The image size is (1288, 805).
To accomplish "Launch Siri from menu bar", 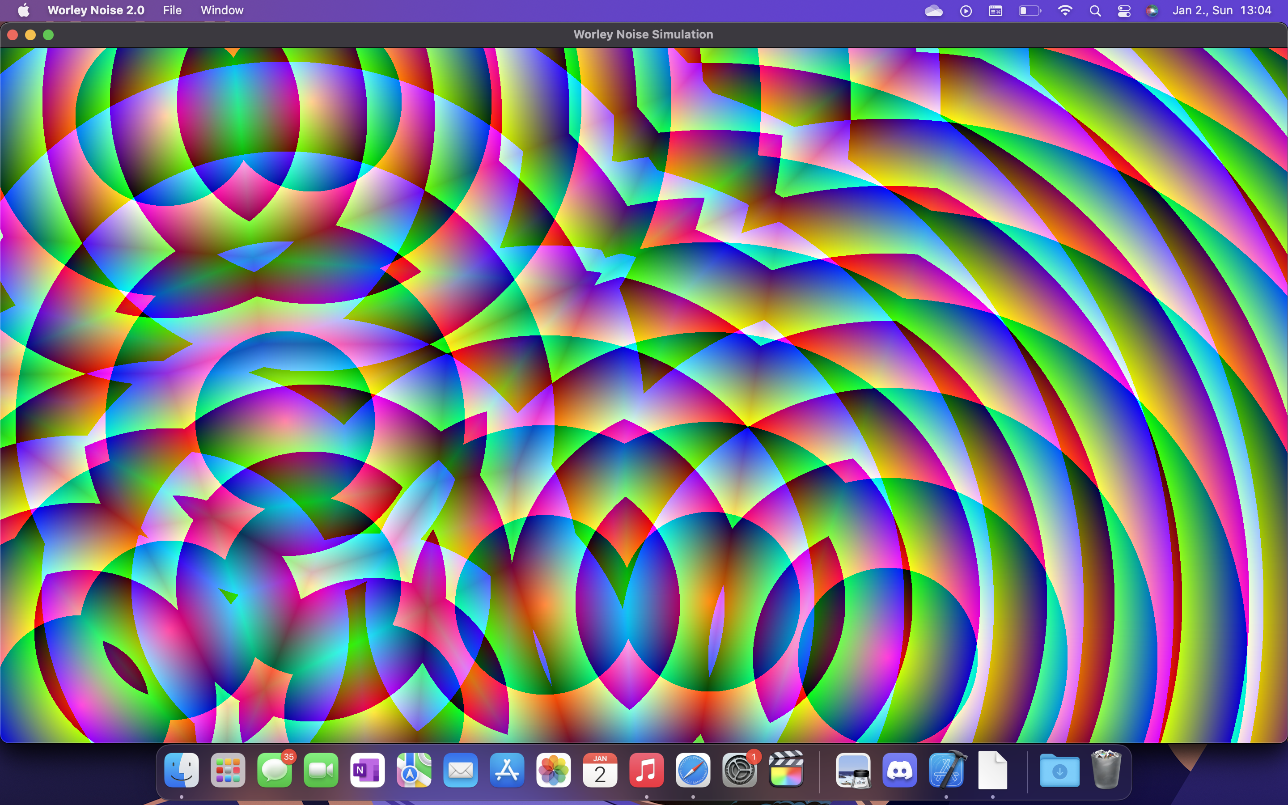I will tap(1152, 11).
